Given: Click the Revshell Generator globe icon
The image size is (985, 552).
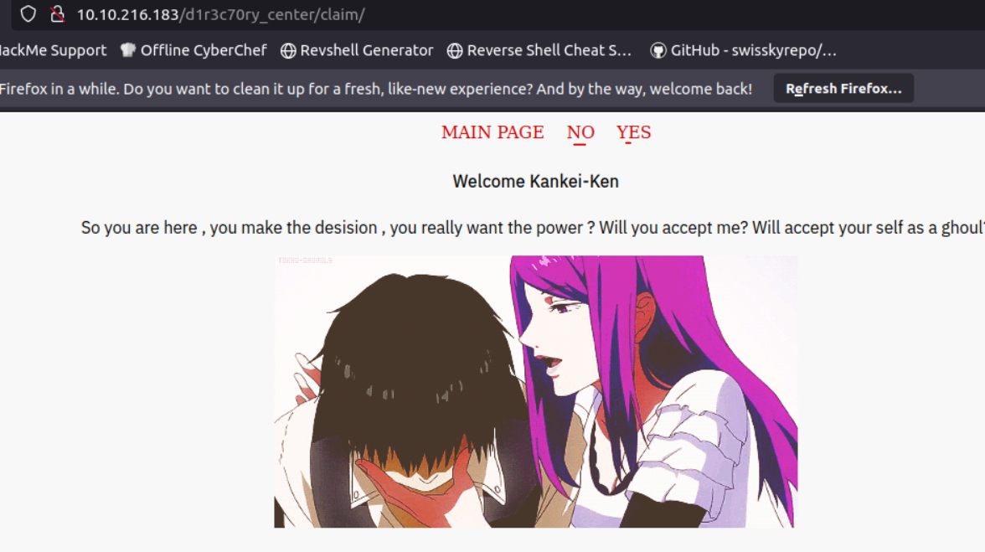Looking at the screenshot, I should click(x=288, y=51).
